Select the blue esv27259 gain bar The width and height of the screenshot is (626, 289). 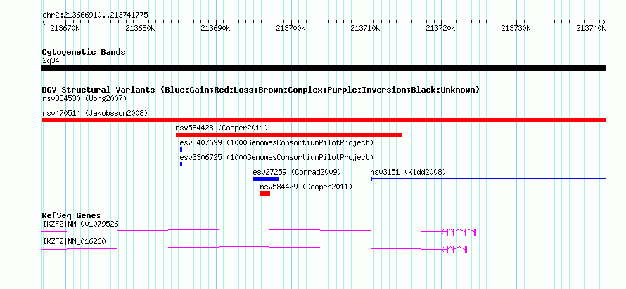click(x=266, y=179)
